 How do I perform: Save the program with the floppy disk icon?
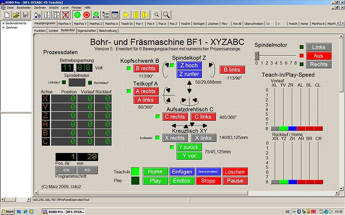[25, 15]
